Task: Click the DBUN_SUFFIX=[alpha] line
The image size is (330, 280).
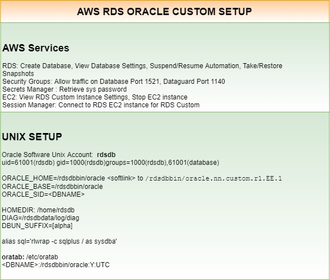Action: pos(37,226)
